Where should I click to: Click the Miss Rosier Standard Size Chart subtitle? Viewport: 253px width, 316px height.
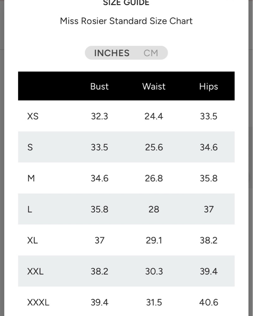[126, 21]
